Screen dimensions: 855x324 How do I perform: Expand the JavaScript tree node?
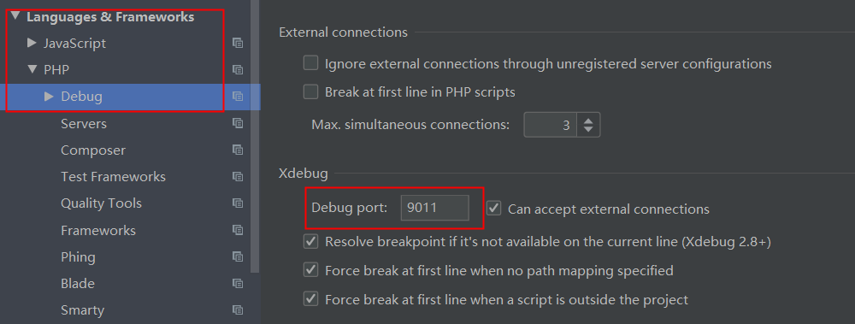32,43
